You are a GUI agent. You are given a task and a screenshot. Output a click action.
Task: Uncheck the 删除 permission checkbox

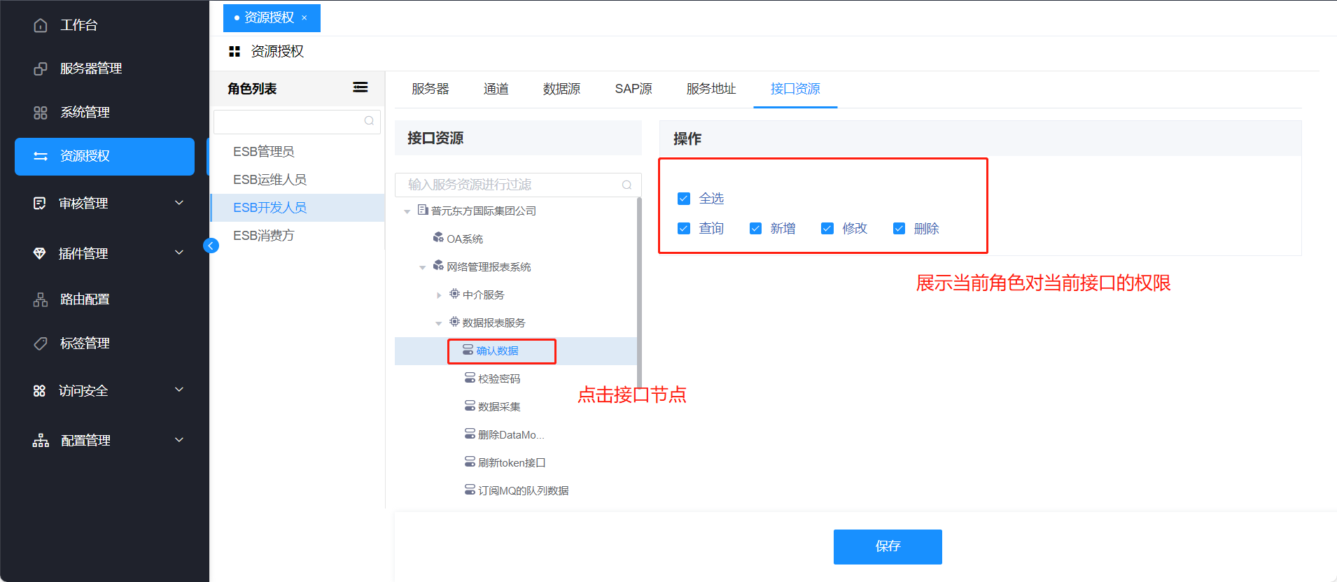pos(899,229)
